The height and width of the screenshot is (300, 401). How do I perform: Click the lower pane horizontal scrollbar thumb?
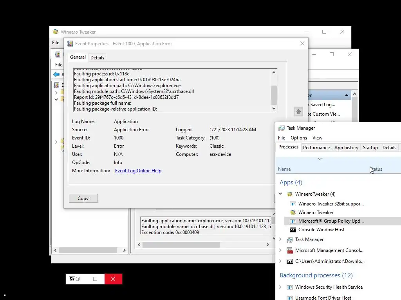pos(181,245)
